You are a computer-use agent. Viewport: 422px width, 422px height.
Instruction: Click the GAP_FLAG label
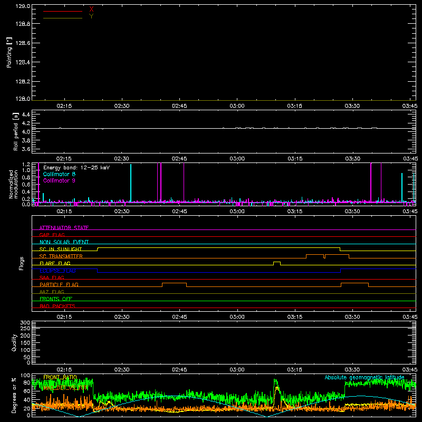tap(52, 235)
